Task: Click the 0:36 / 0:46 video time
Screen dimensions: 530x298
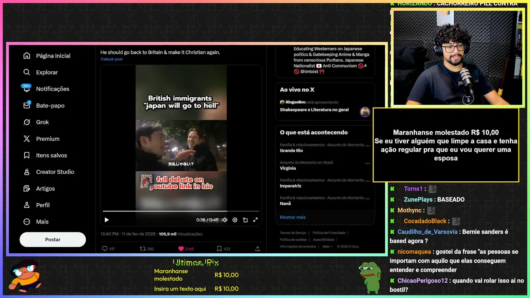Action: [x=207, y=220]
